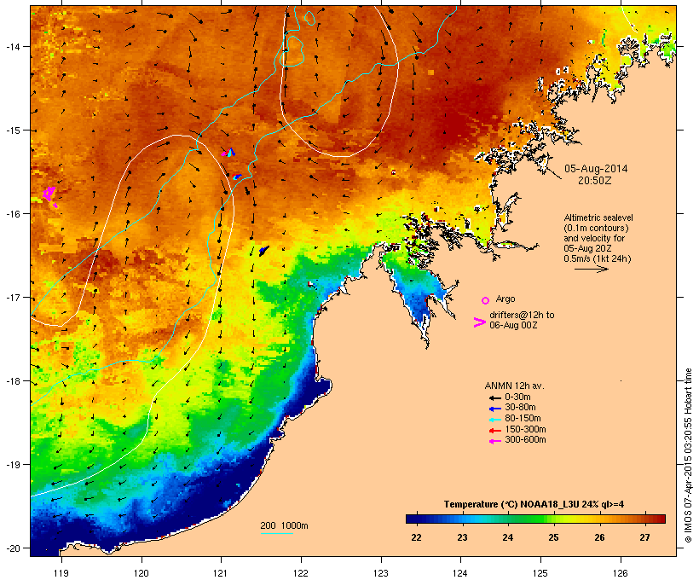The height and width of the screenshot is (580, 699).
Task: Click the magenta Argo circle marker in legend
Action: tap(486, 300)
